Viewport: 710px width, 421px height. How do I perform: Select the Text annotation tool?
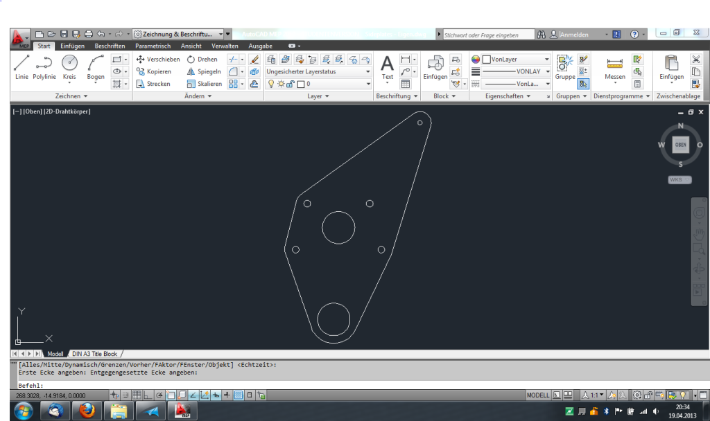[387, 68]
